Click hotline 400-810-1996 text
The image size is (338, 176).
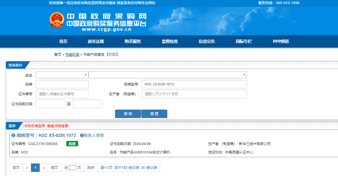288,3
